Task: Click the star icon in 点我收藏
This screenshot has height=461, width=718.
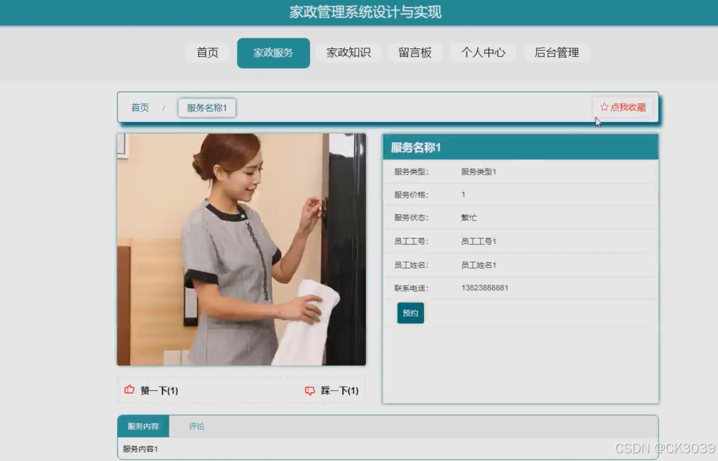Action: pyautogui.click(x=604, y=106)
